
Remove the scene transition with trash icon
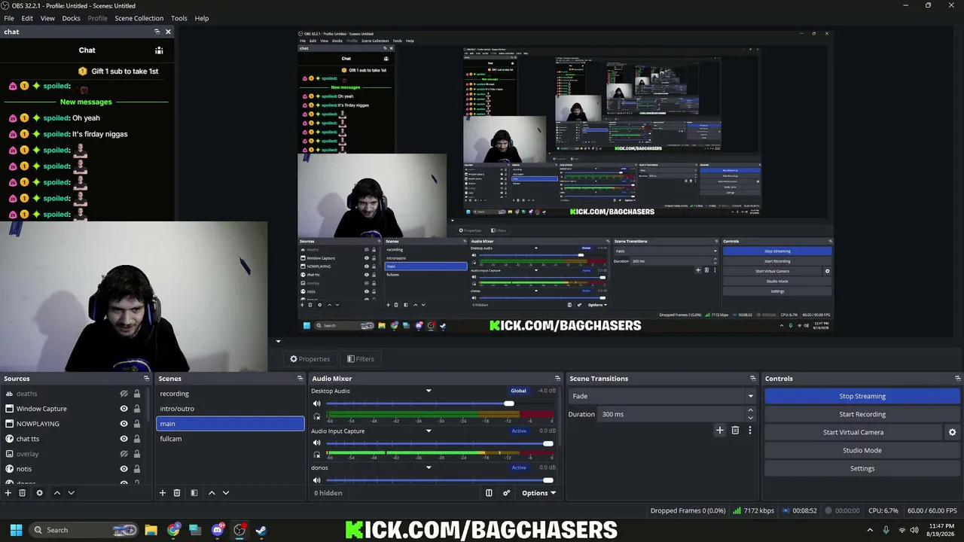735,431
